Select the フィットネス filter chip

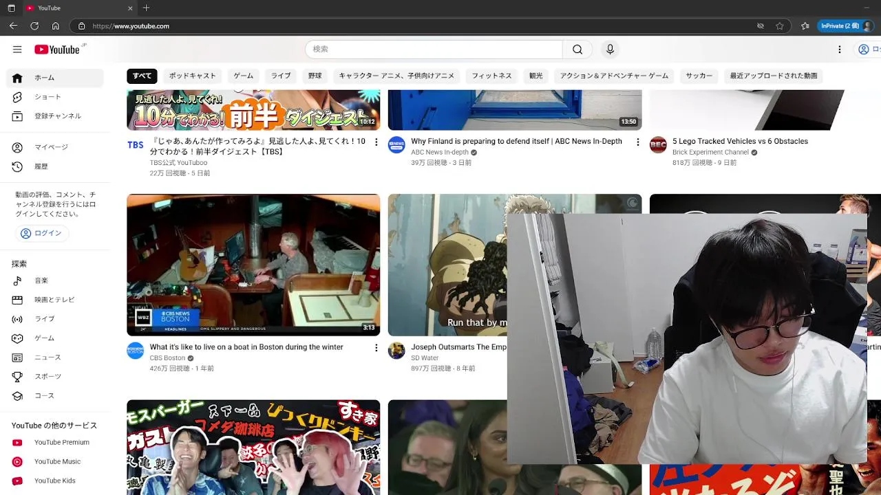click(x=491, y=76)
